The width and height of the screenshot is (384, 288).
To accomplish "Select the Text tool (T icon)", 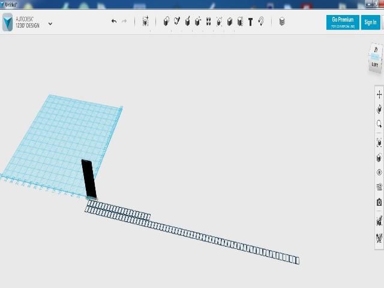I will pos(251,22).
